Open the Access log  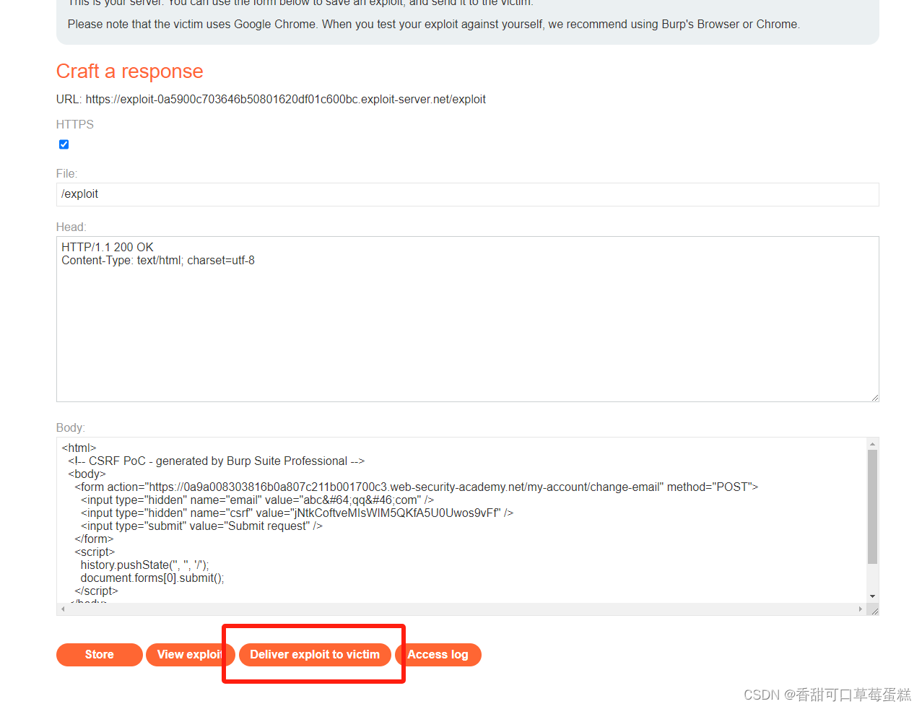coord(438,654)
